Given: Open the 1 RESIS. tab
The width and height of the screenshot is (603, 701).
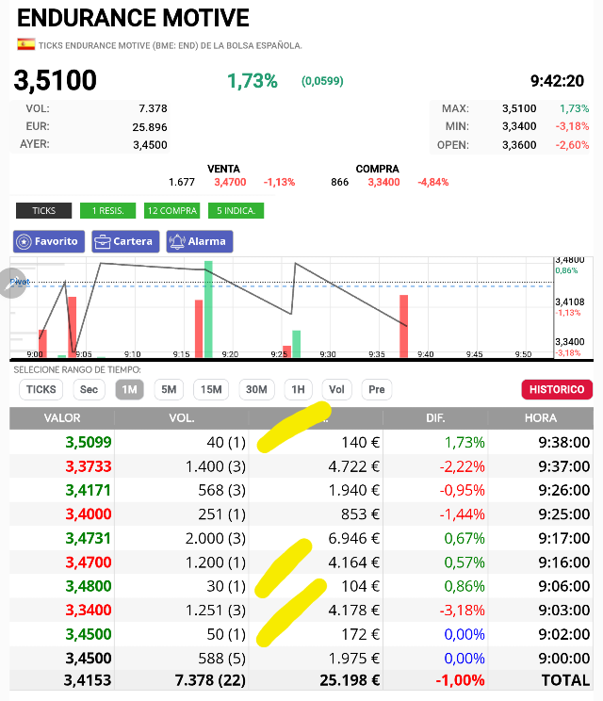Looking at the screenshot, I should (x=107, y=210).
